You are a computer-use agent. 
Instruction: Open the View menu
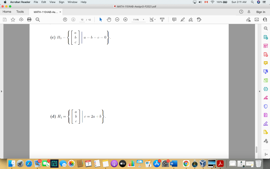[x=52, y=2]
